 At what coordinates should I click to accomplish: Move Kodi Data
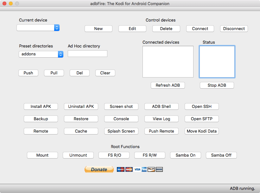(202, 131)
